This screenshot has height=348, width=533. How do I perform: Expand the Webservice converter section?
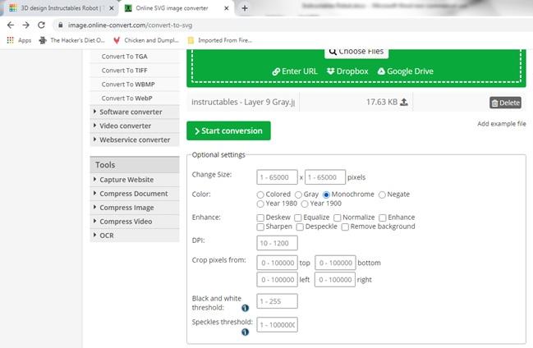tap(135, 140)
